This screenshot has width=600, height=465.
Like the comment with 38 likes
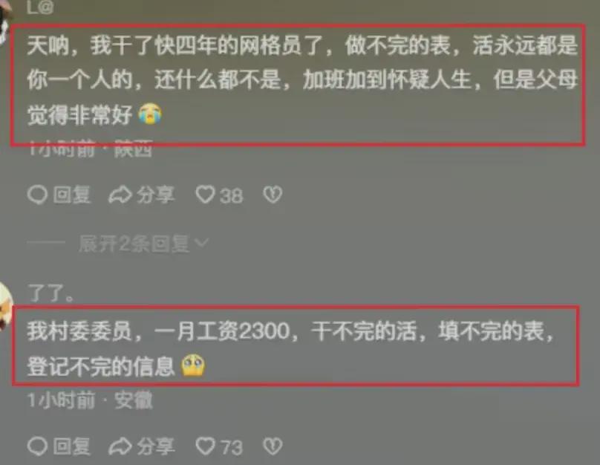coord(206,195)
